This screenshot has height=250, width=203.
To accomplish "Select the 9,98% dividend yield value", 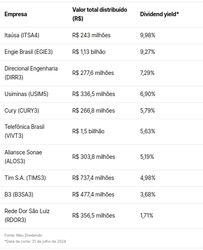I will pyautogui.click(x=147, y=35).
